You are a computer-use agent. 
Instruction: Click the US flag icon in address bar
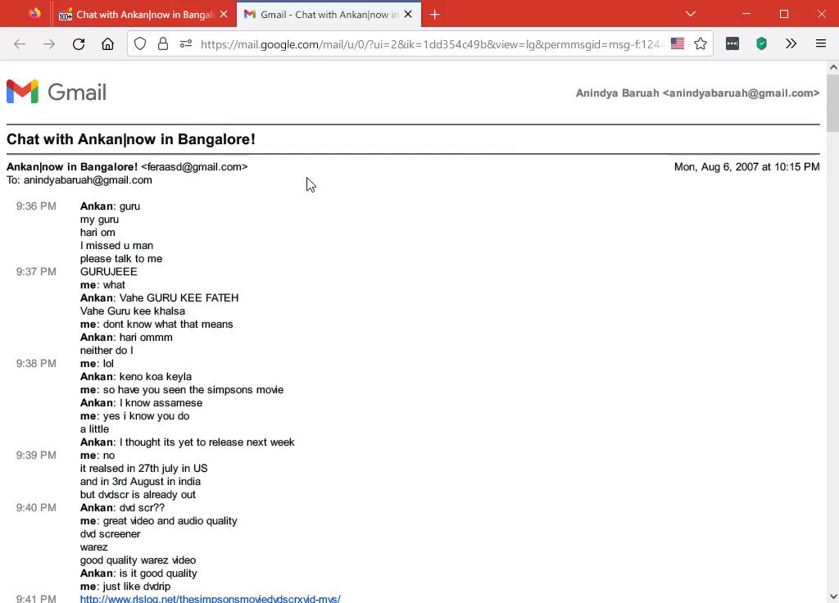pos(677,44)
